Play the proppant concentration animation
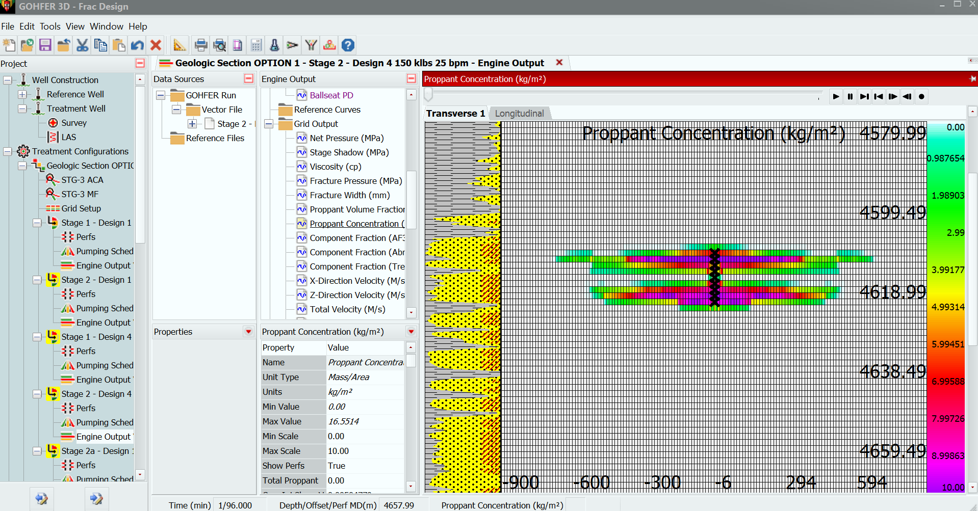 [x=836, y=96]
